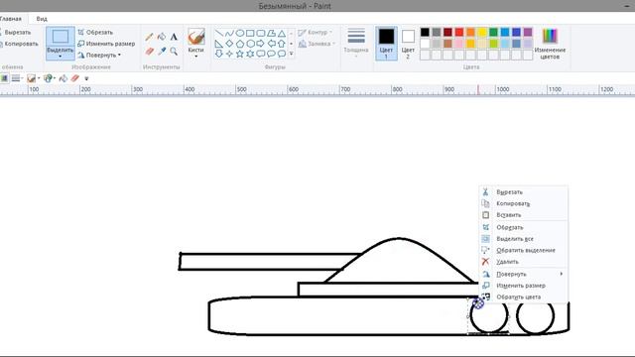This screenshot has width=635, height=357.
Task: Choose the Triangle shape
Action: 282,33
